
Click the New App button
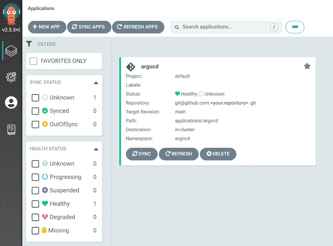(x=47, y=27)
